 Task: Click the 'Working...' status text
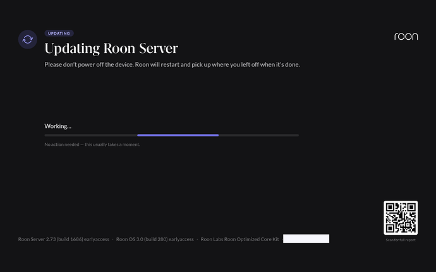[58, 126]
